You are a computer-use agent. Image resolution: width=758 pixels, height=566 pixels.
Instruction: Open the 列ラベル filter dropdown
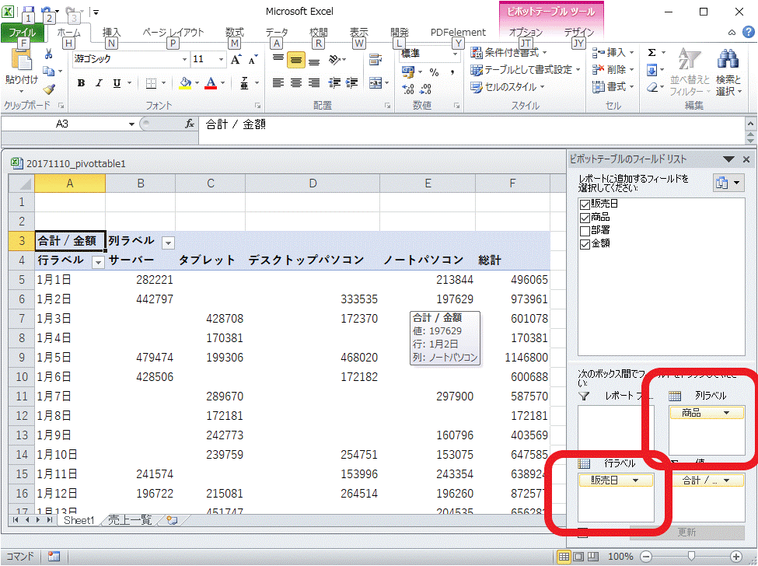pyautogui.click(x=168, y=242)
